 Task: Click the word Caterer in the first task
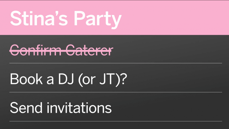90,50
